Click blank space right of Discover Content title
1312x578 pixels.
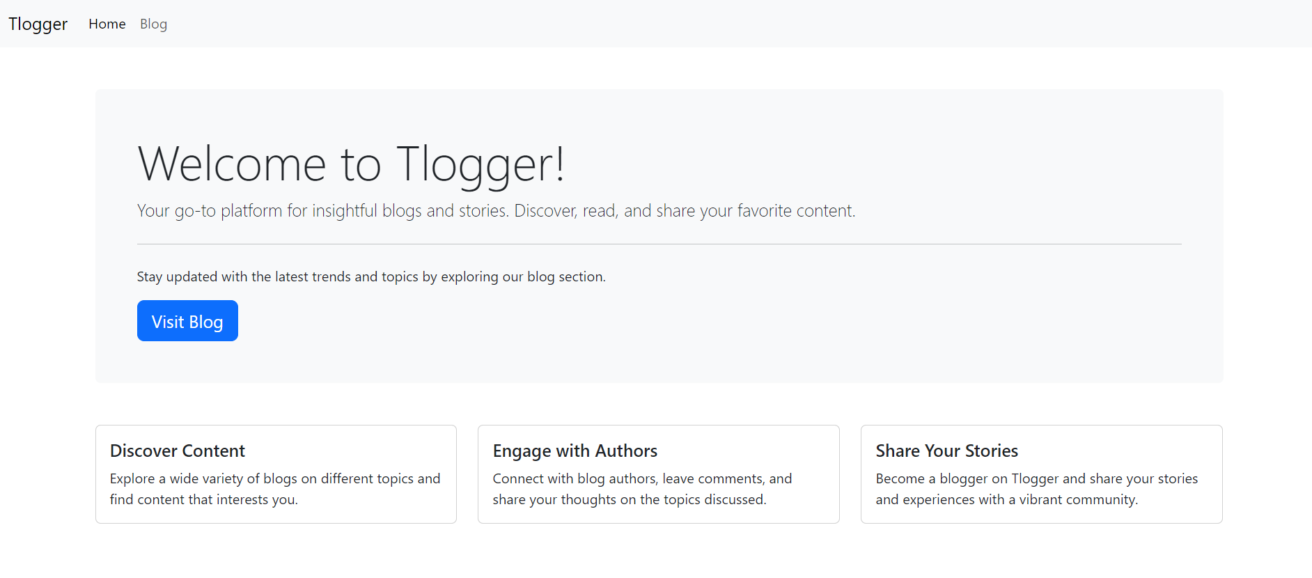point(348,451)
